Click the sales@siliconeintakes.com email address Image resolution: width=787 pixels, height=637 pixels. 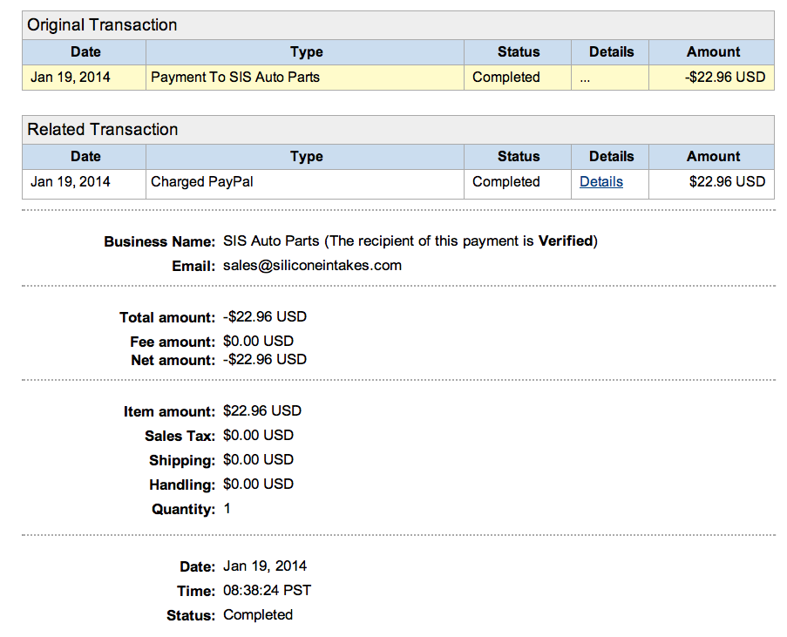pos(312,266)
